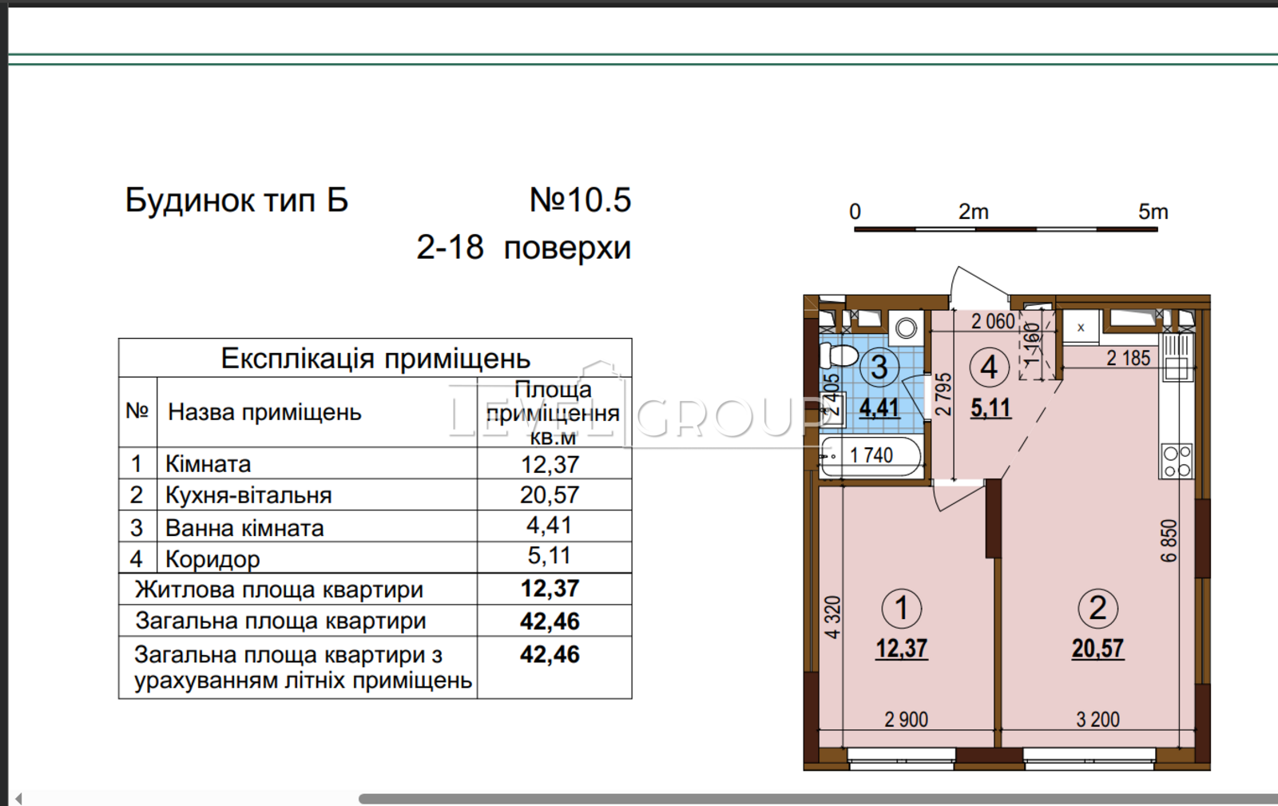Click the circled number 4 in corridor
This screenshot has width=1278, height=806.
[x=989, y=367]
